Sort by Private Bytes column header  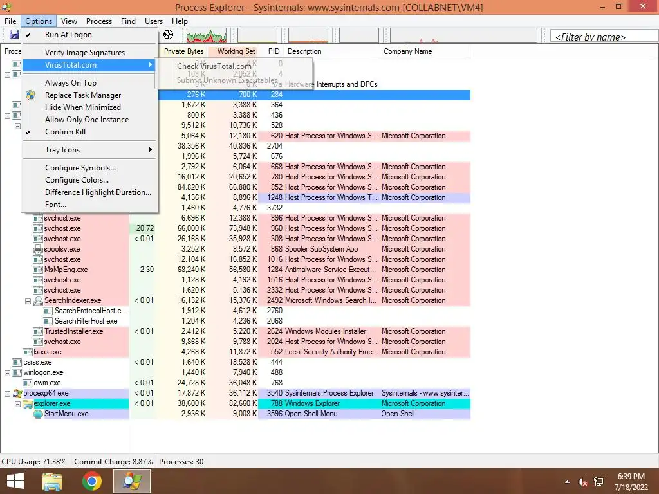(x=183, y=51)
